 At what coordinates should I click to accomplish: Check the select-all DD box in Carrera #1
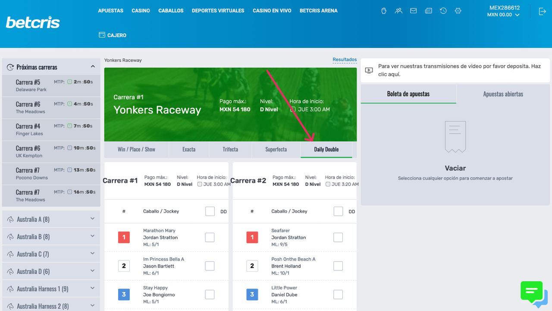[210, 211]
